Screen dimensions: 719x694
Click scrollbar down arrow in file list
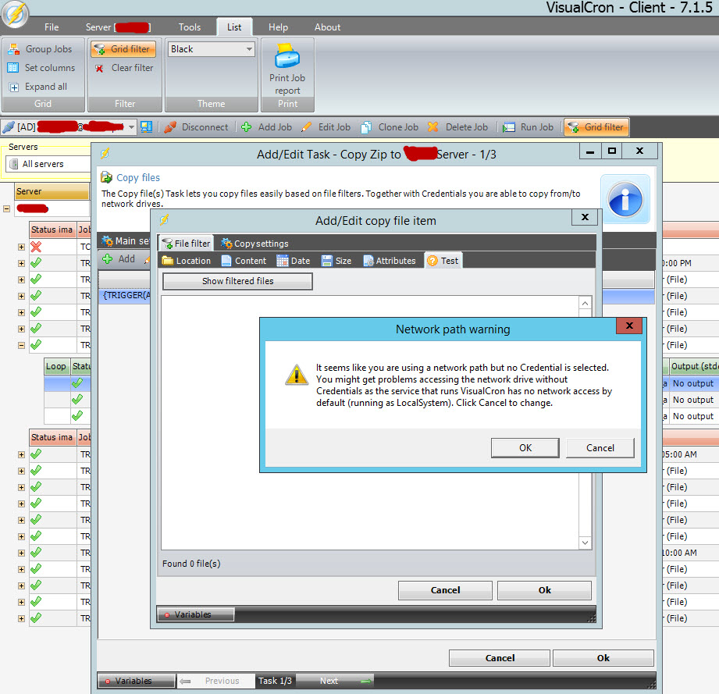[x=585, y=543]
